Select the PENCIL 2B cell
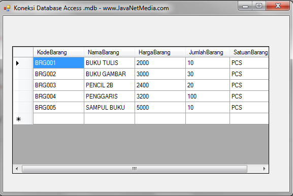This screenshot has width=293, height=196. pyautogui.click(x=109, y=85)
